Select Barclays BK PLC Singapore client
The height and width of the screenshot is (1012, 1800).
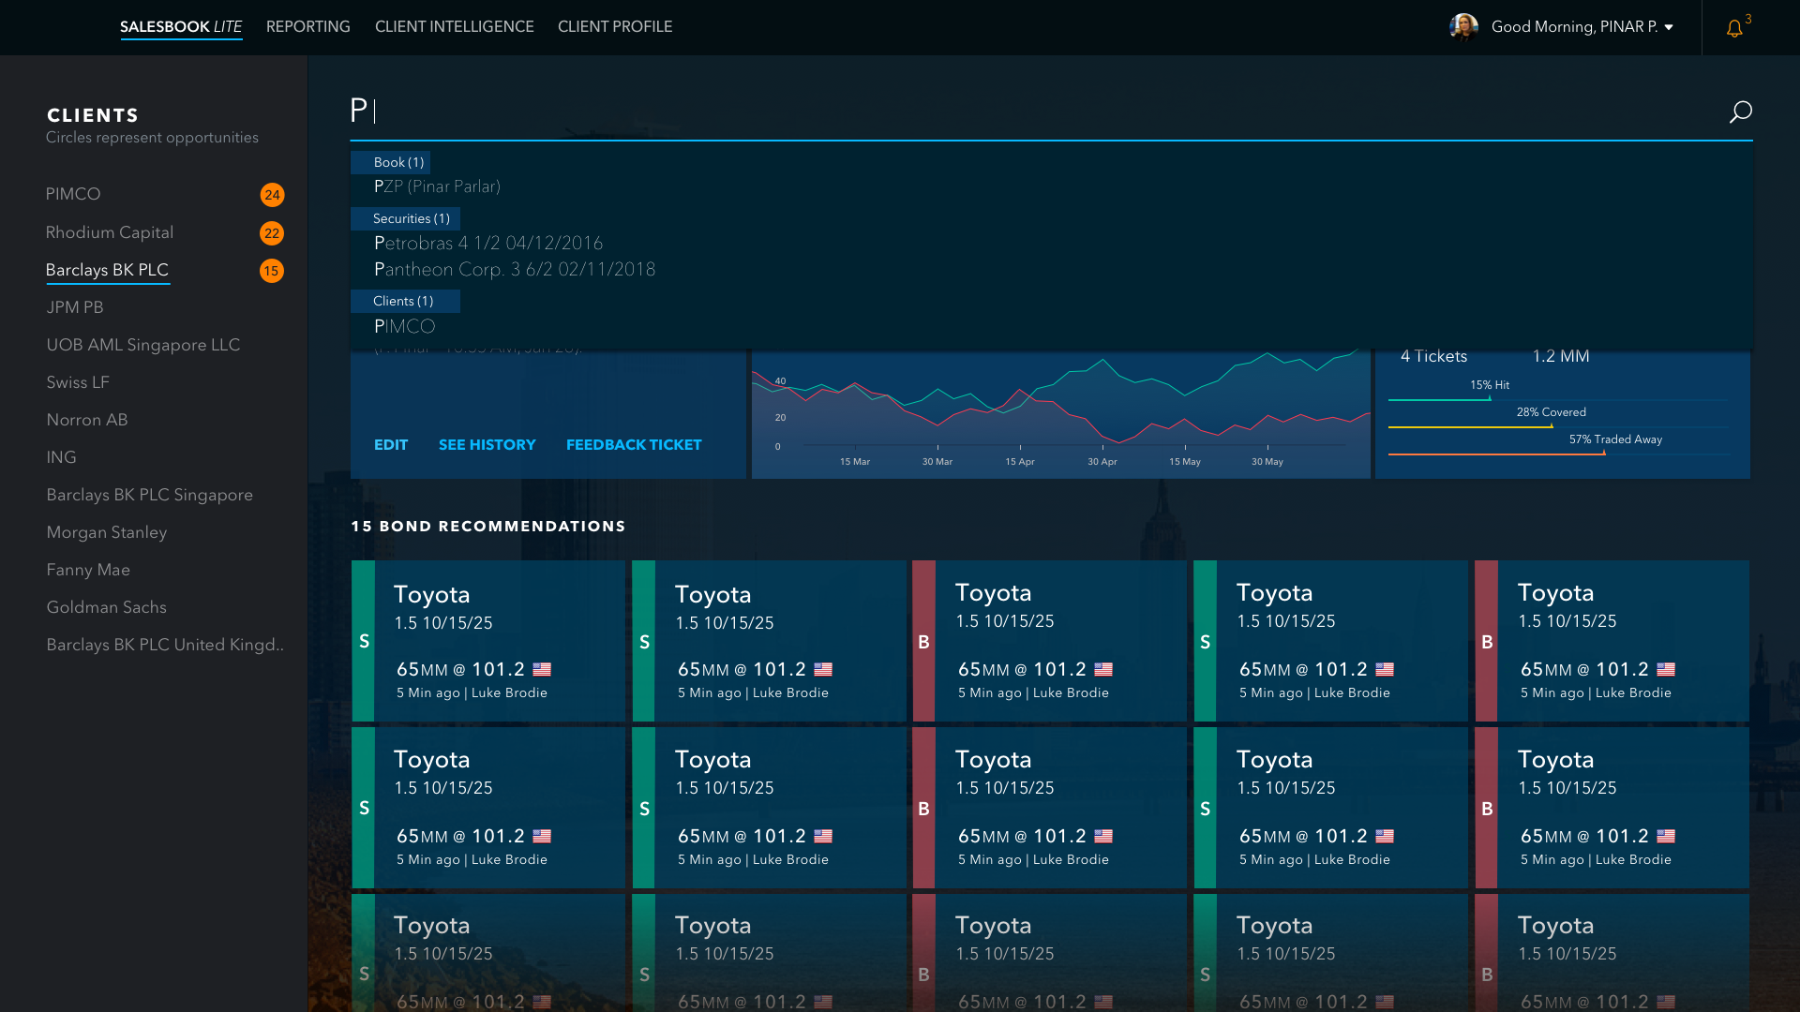click(150, 495)
